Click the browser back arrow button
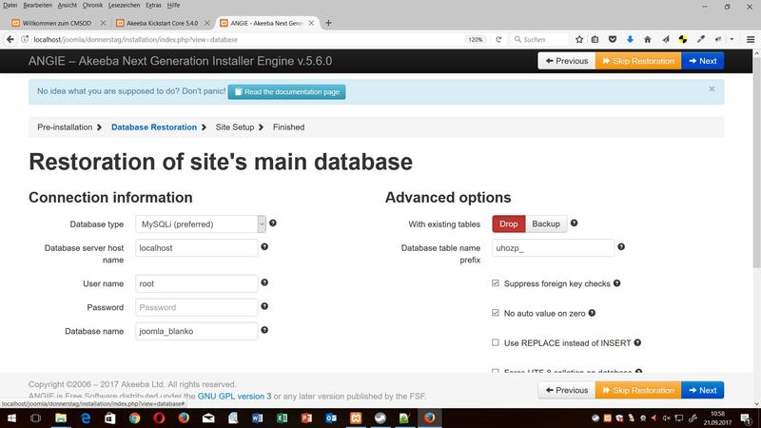 (10, 39)
